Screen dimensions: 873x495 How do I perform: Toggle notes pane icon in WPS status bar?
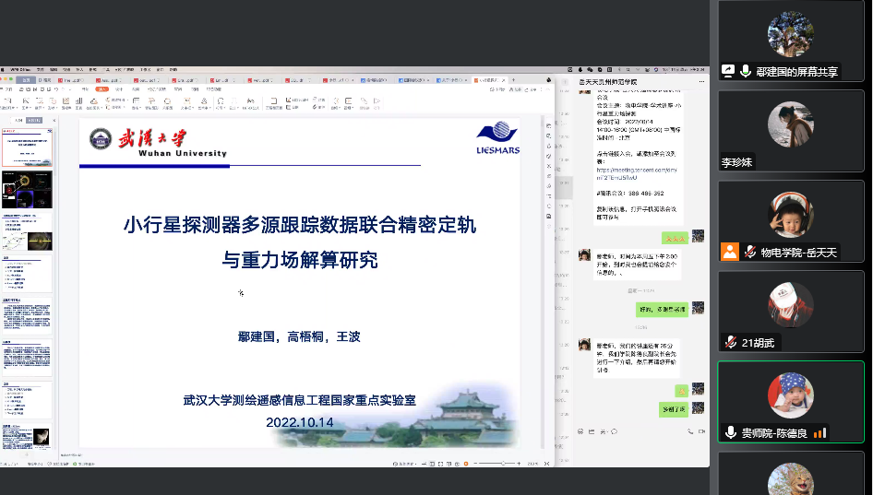point(424,464)
